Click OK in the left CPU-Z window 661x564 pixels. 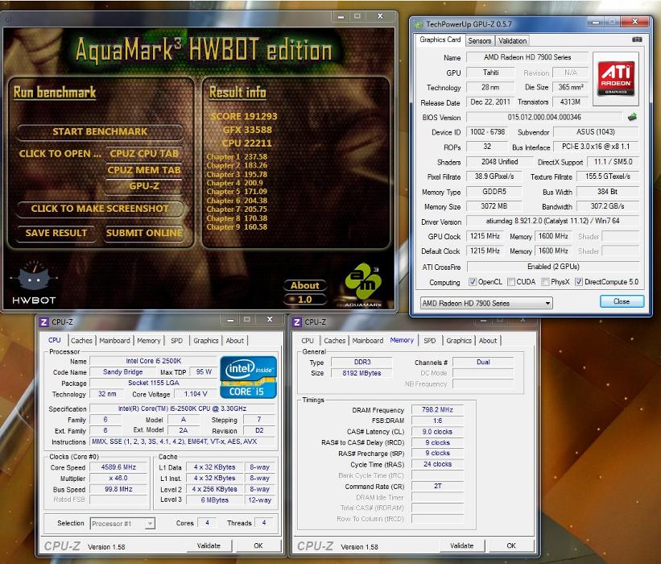pos(258,545)
